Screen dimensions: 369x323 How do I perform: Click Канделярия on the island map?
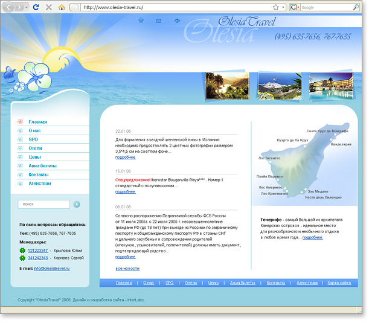pyautogui.click(x=341, y=144)
